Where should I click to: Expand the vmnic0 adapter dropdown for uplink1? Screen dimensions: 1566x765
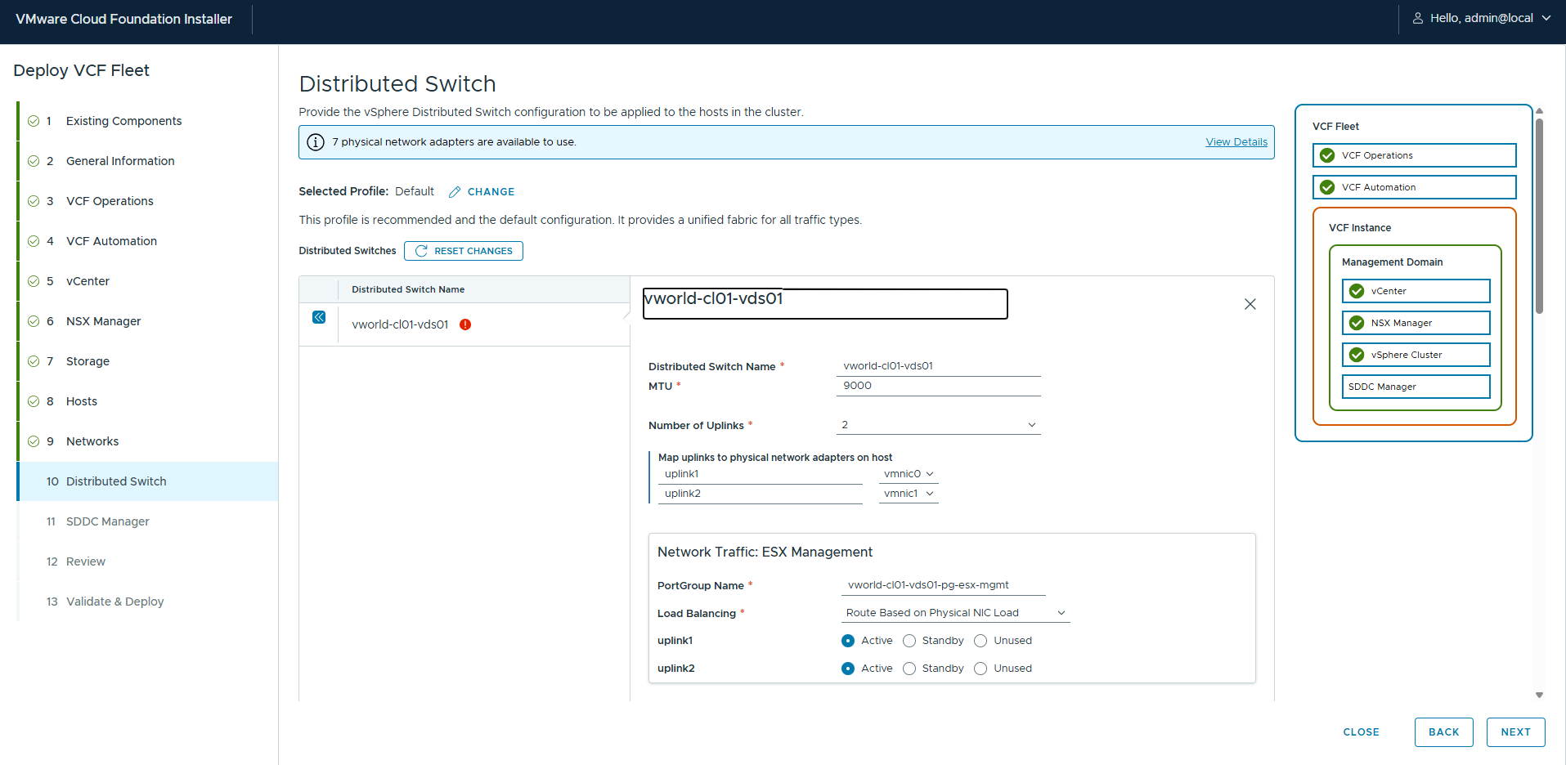tap(908, 474)
